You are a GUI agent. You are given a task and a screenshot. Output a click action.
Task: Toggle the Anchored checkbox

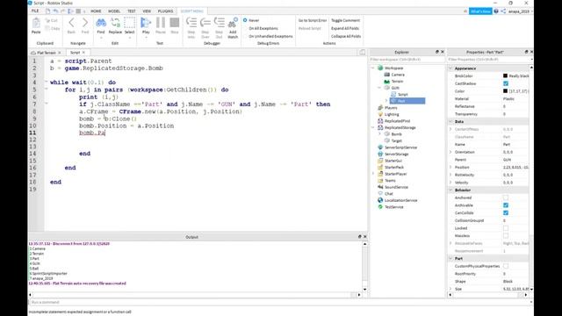pyautogui.click(x=506, y=197)
